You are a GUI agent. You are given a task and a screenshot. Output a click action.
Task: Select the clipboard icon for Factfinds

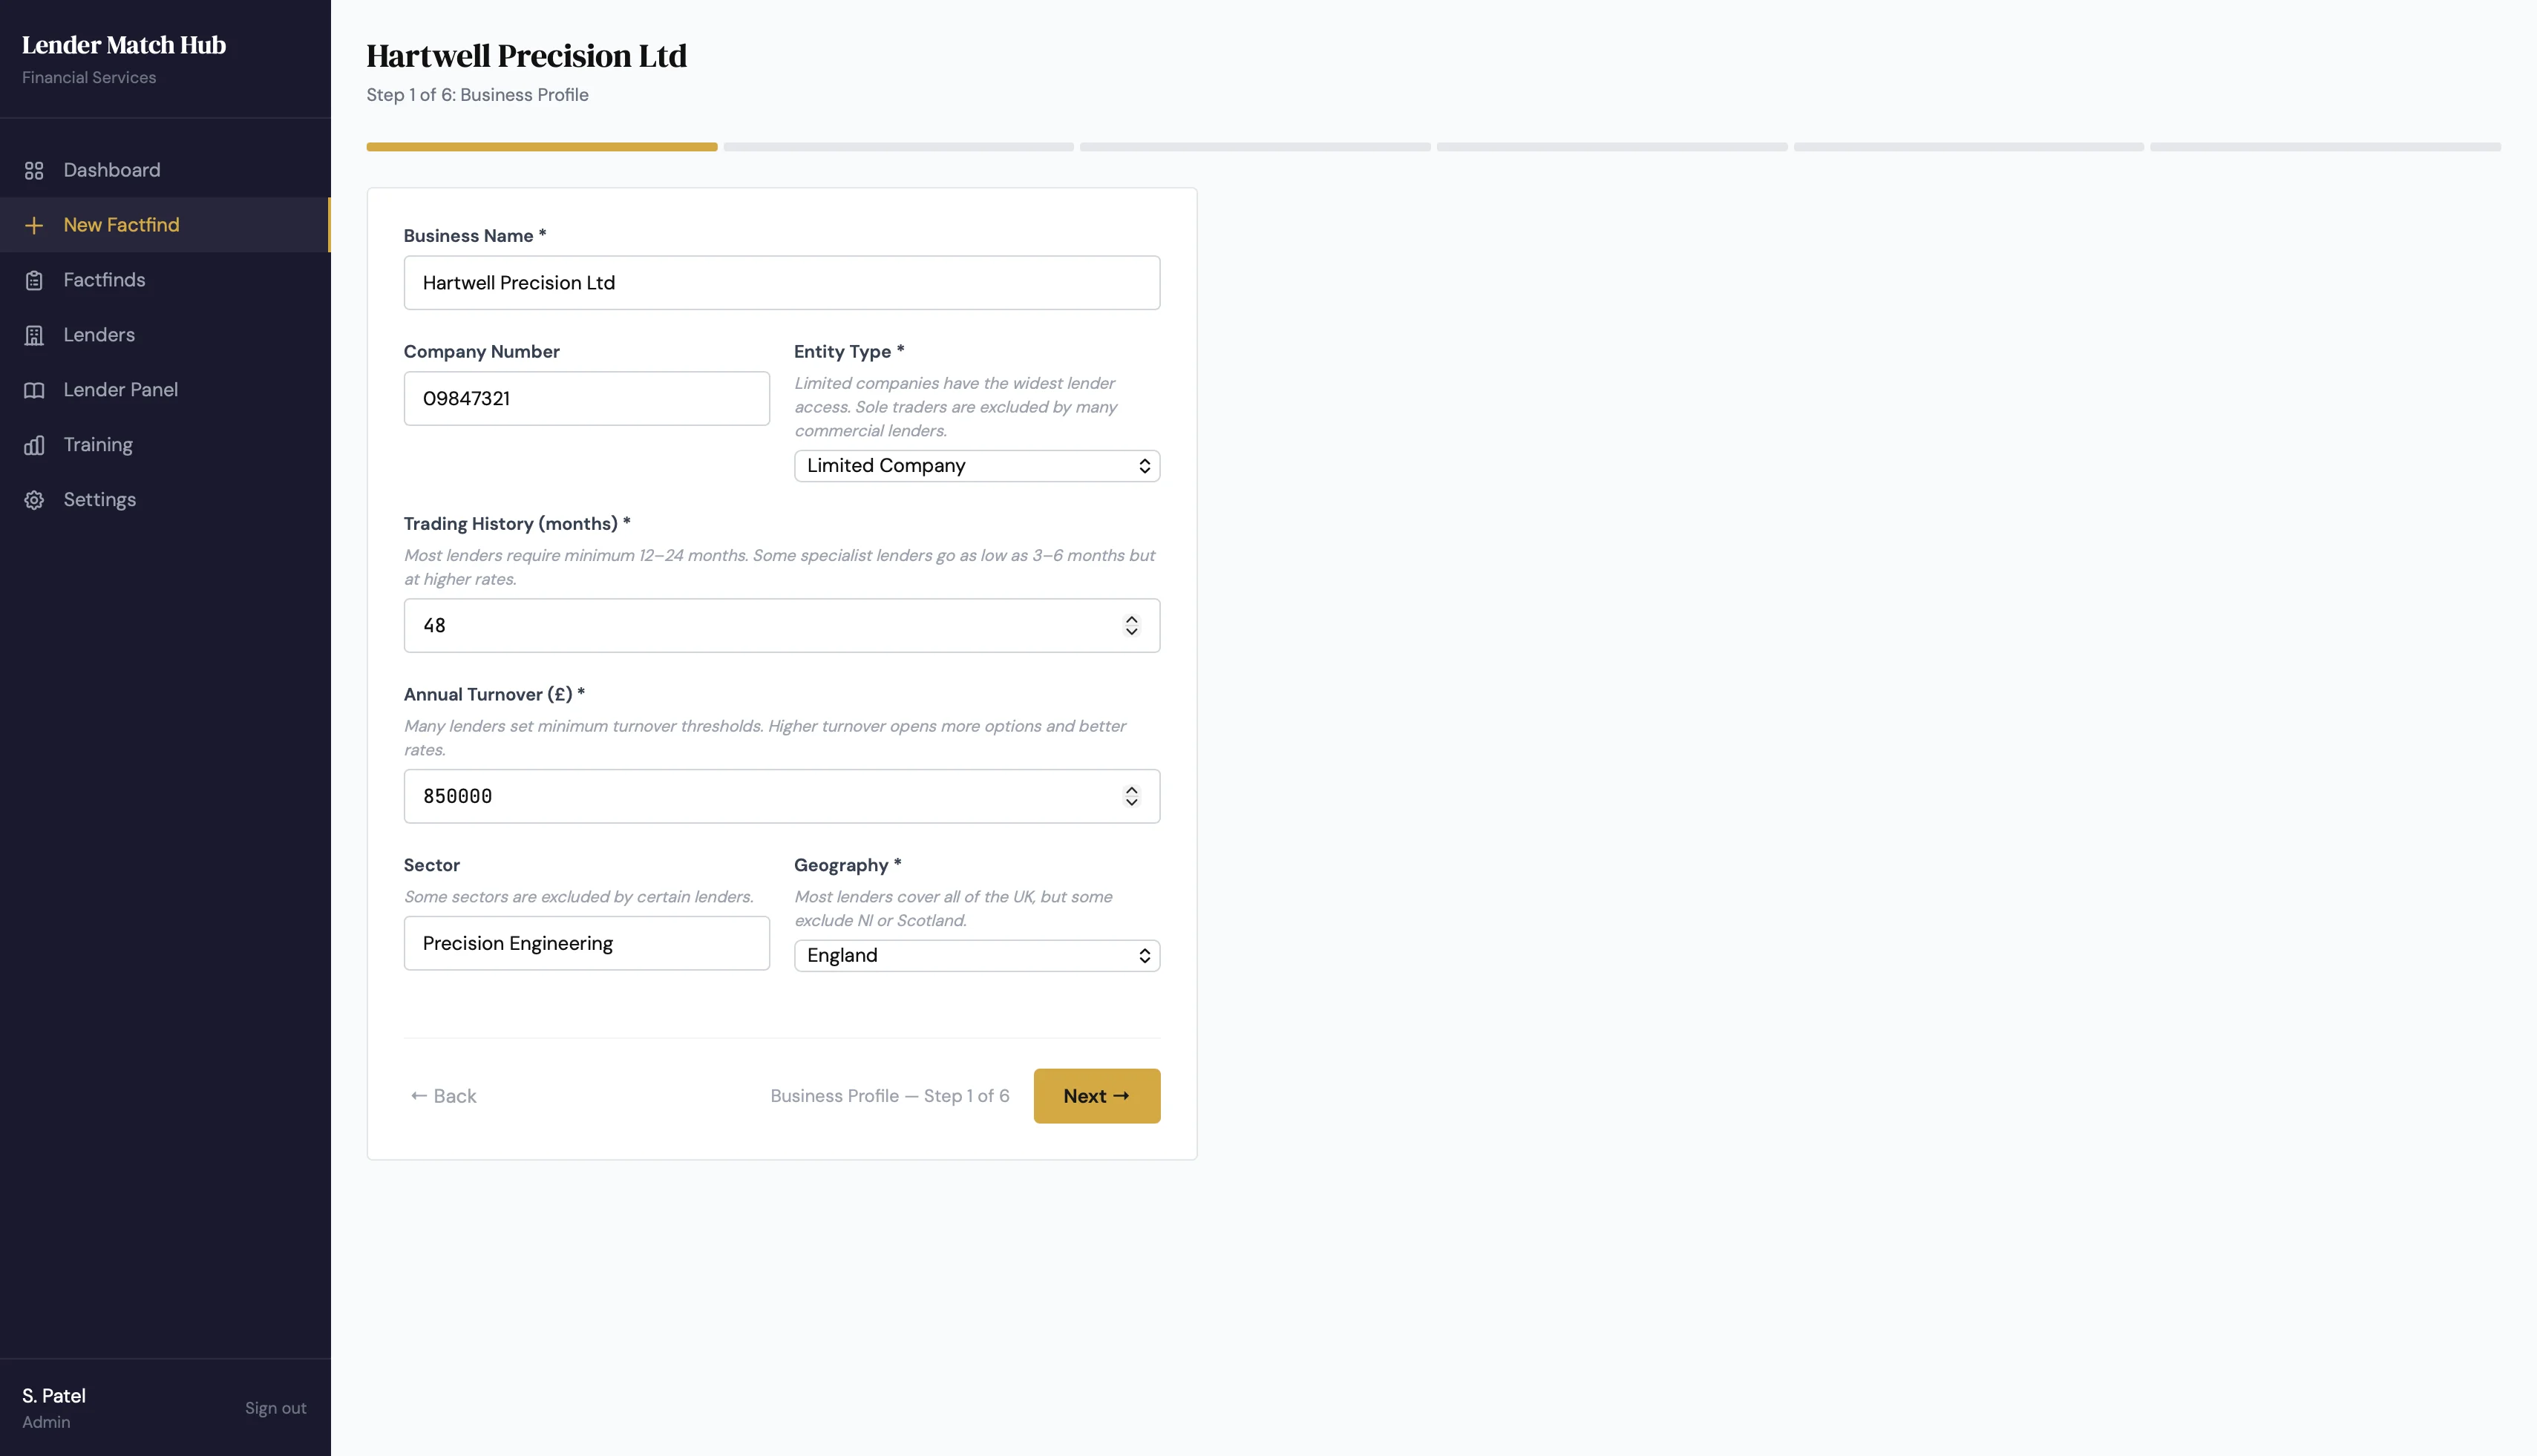pyautogui.click(x=33, y=280)
